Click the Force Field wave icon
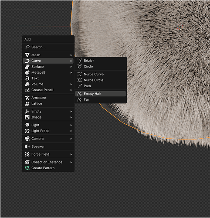 pos(27,154)
